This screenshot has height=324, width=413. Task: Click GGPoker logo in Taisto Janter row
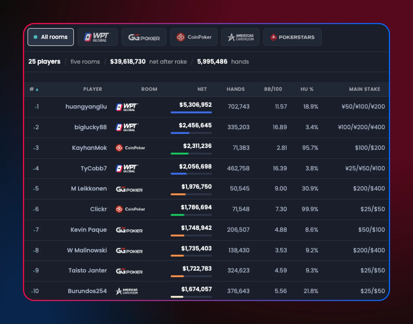click(129, 271)
